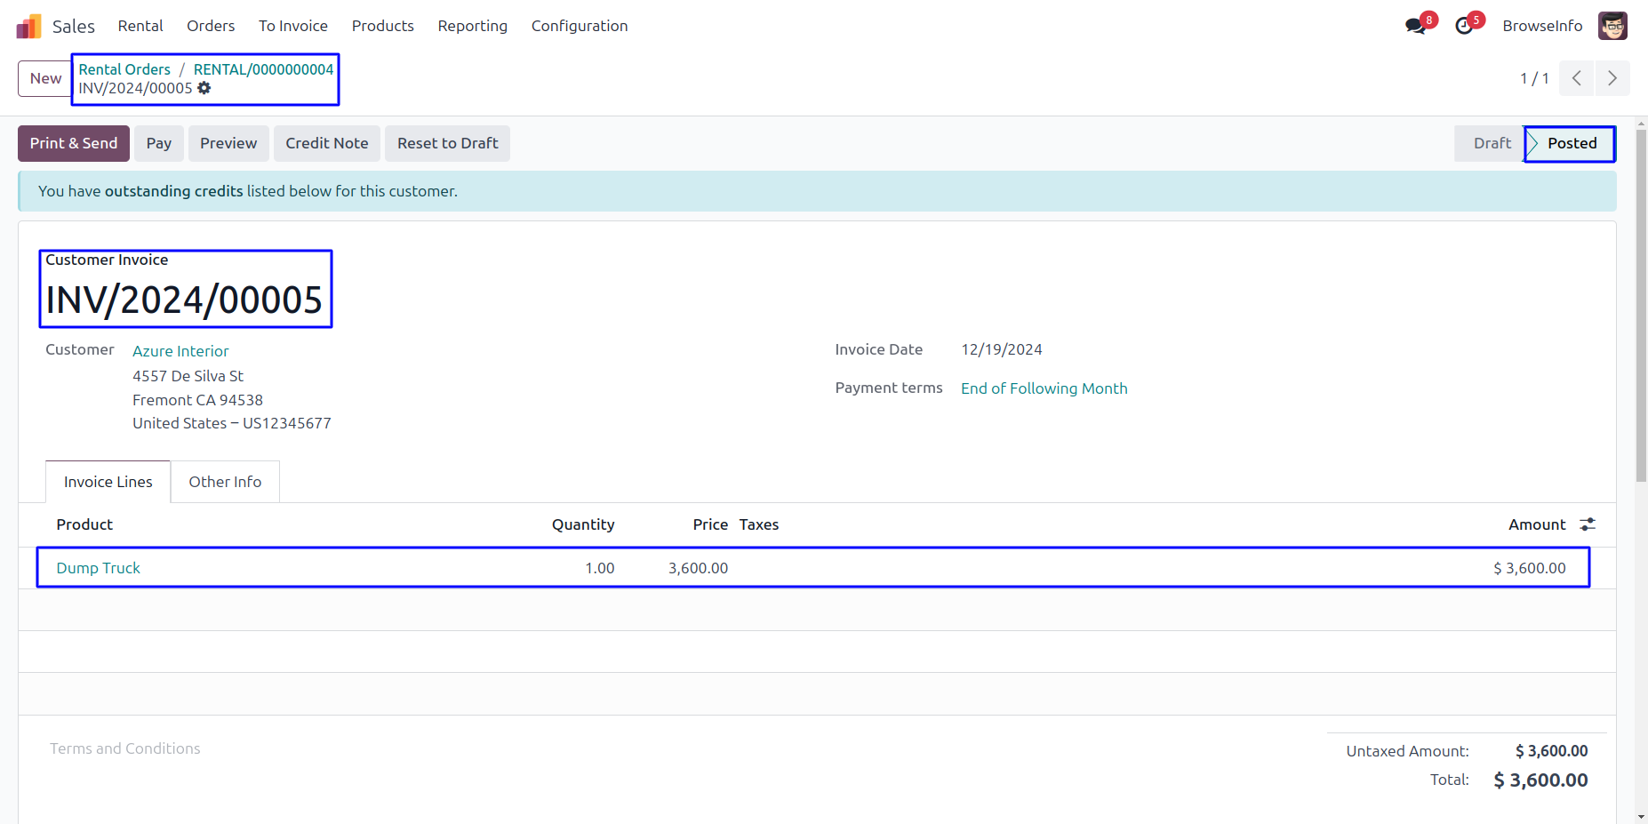Open the Configuration menu
The width and height of the screenshot is (1648, 824).
(579, 27)
